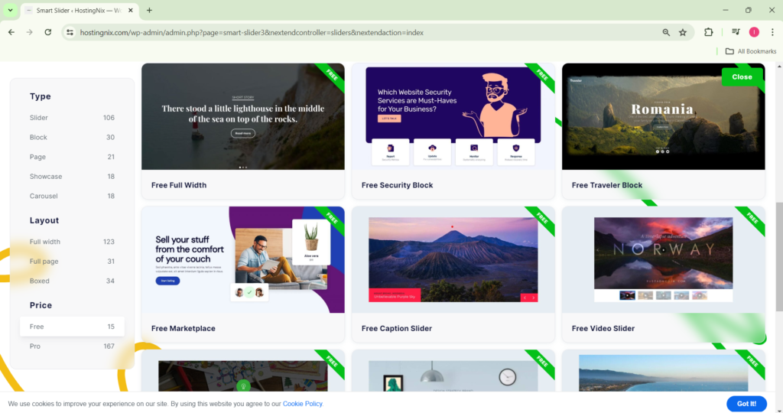Viewport: 783px width, 413px height.
Task: Click the Layout heading in filter sidebar
Action: point(44,220)
